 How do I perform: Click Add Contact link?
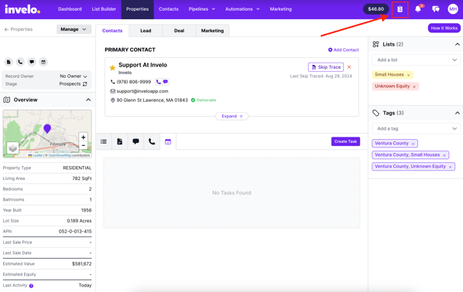click(x=344, y=49)
